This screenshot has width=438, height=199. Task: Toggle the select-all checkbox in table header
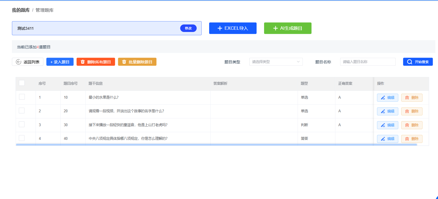pos(22,83)
